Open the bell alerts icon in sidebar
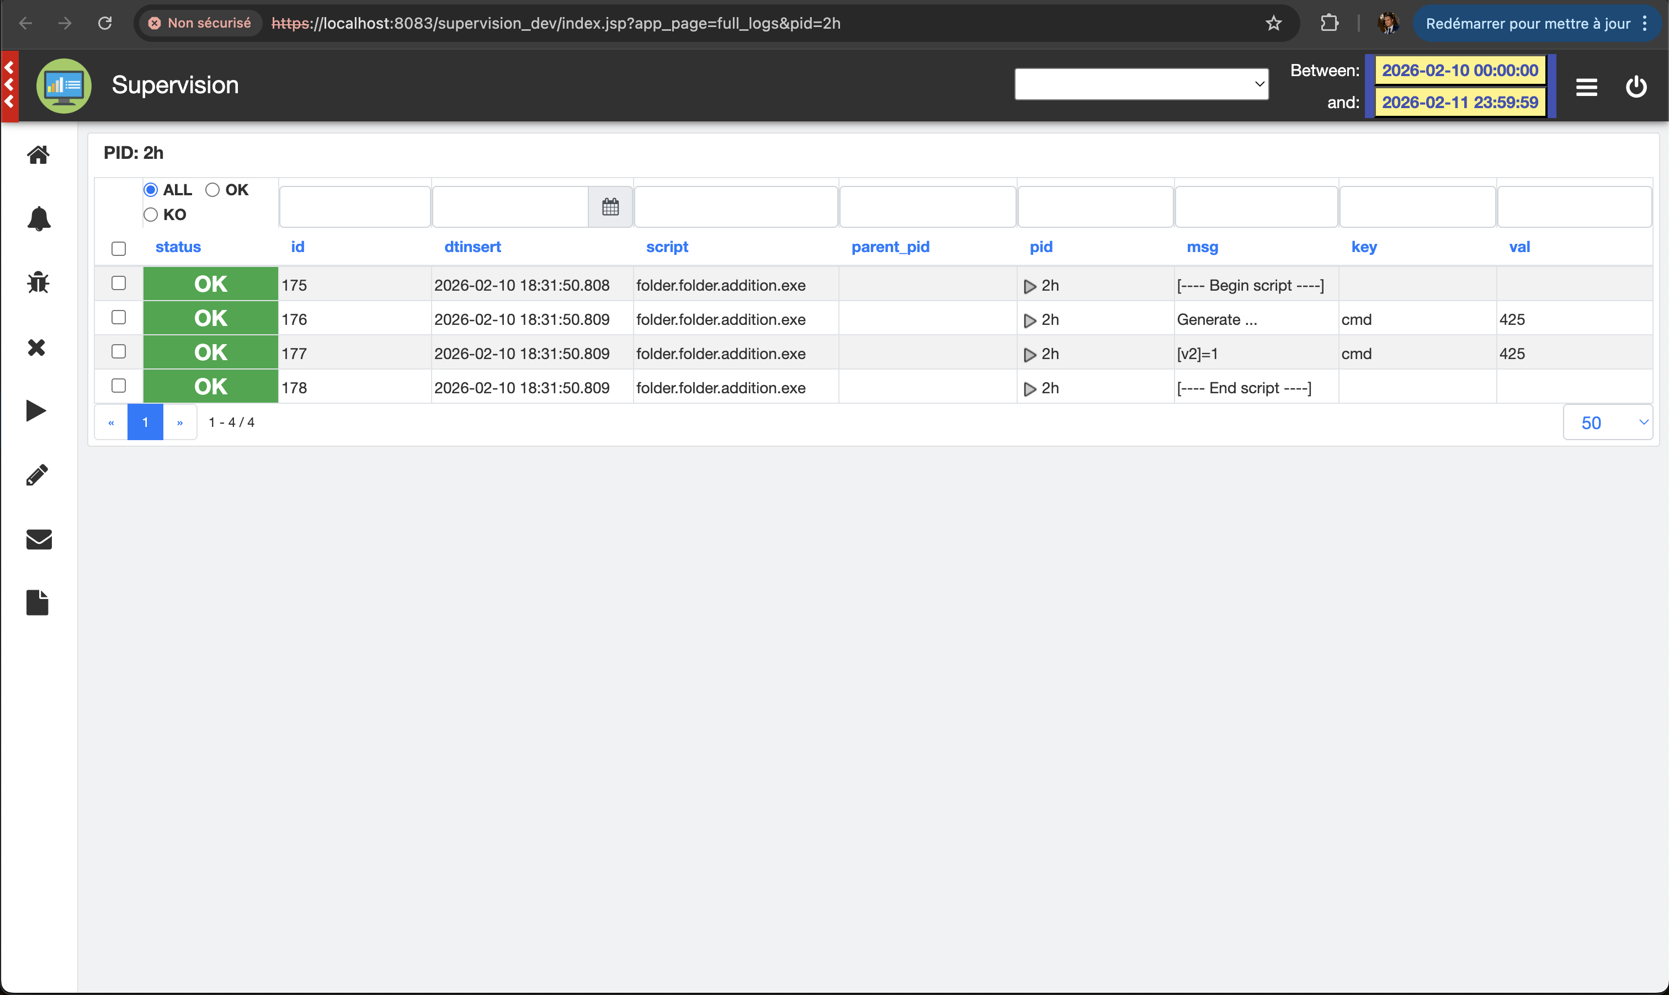The width and height of the screenshot is (1669, 995). [x=38, y=218]
